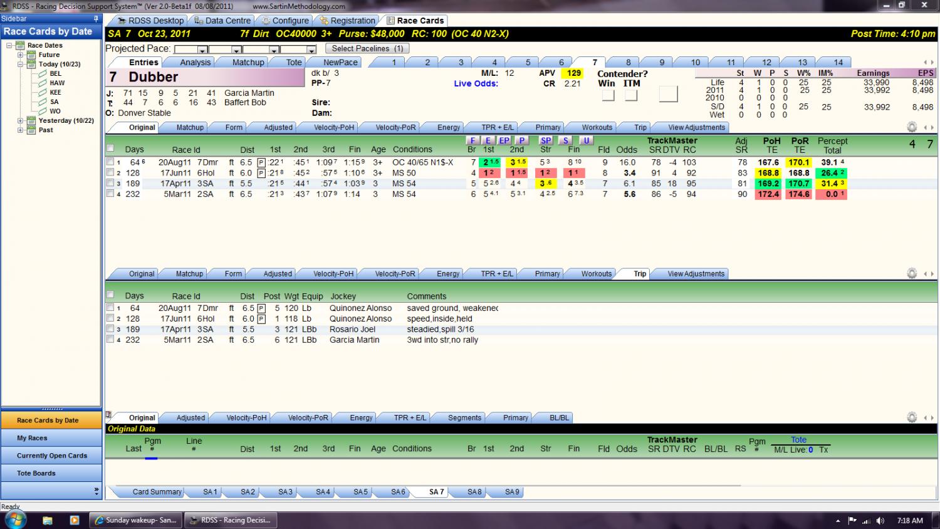Toggle the select-all checkbox in Trip header
This screenshot has width=940, height=529.
click(x=110, y=295)
